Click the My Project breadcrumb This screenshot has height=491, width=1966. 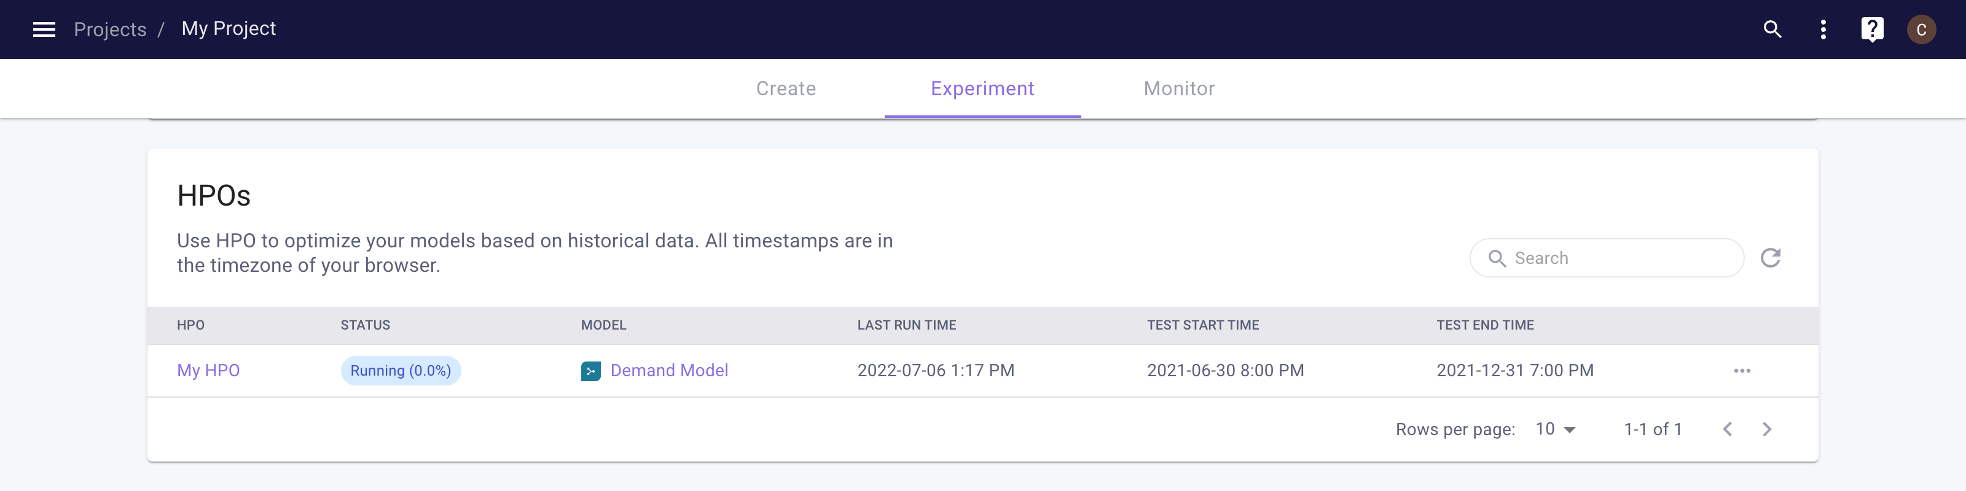(x=228, y=29)
